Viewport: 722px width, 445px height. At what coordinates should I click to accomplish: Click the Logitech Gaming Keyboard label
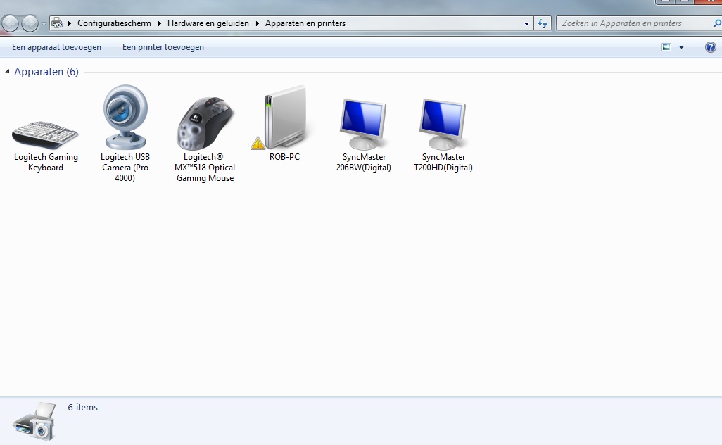click(x=46, y=162)
